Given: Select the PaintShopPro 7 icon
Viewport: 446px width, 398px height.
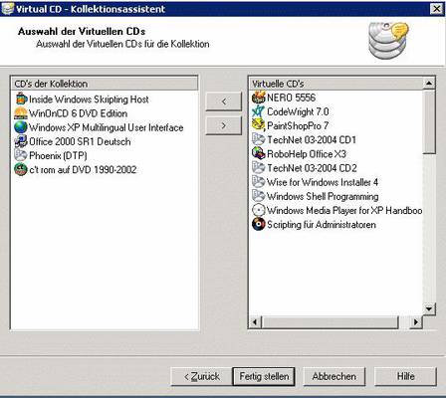Looking at the screenshot, I should pos(258,125).
